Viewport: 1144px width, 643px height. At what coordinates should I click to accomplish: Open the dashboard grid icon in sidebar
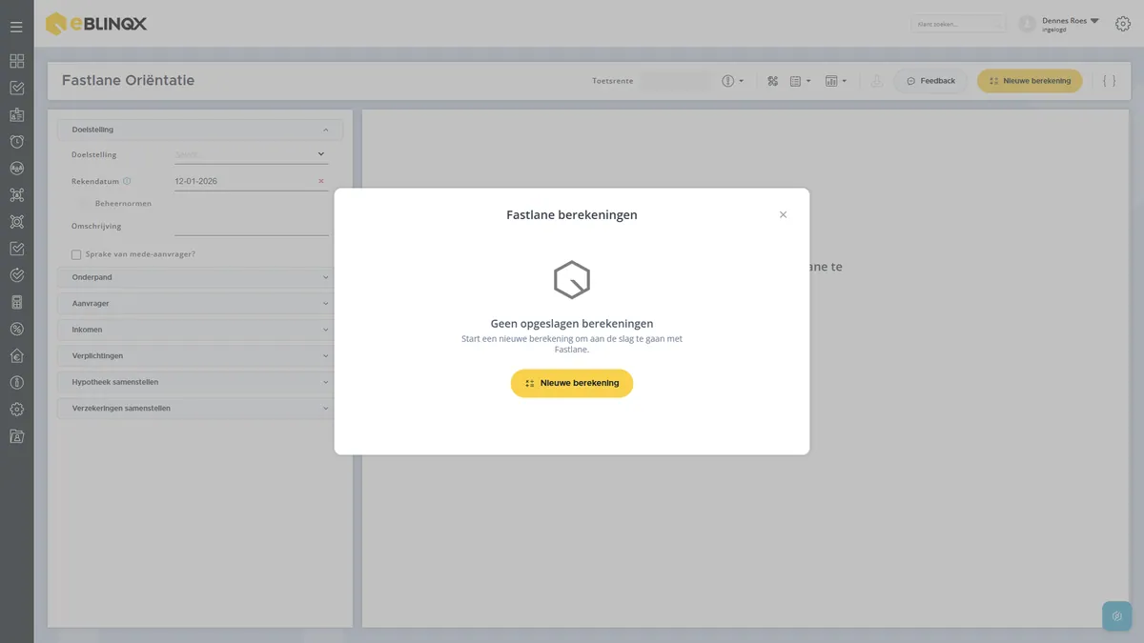pos(16,61)
